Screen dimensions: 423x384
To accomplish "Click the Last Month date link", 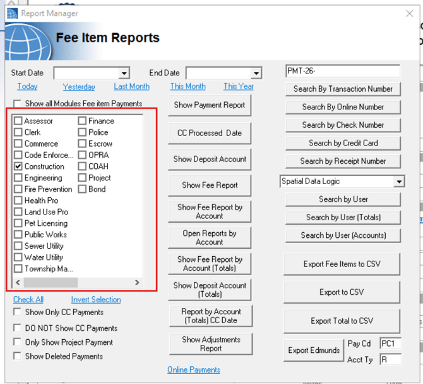I will point(131,87).
